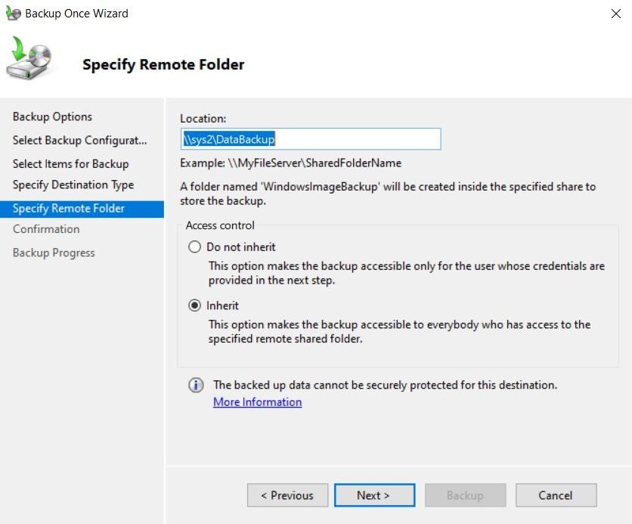Go to Select Items for Backup step
Screen dimensions: 632x524
click(70, 163)
